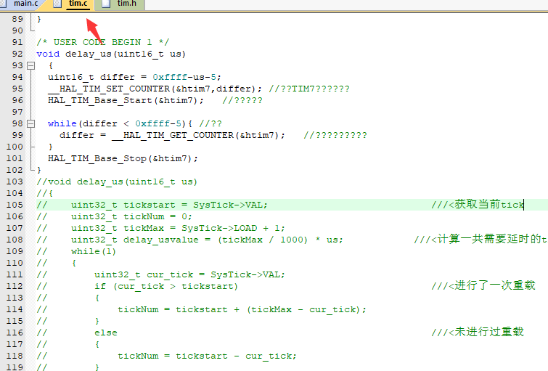Click 'if (cur_tick > tickstart)' line
The width and height of the screenshot is (548, 371).
click(166, 286)
